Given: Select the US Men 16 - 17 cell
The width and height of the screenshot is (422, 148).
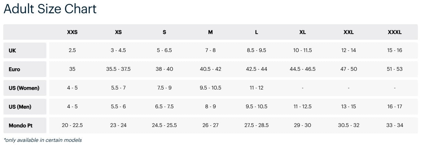Looking at the screenshot, I should (x=395, y=107).
